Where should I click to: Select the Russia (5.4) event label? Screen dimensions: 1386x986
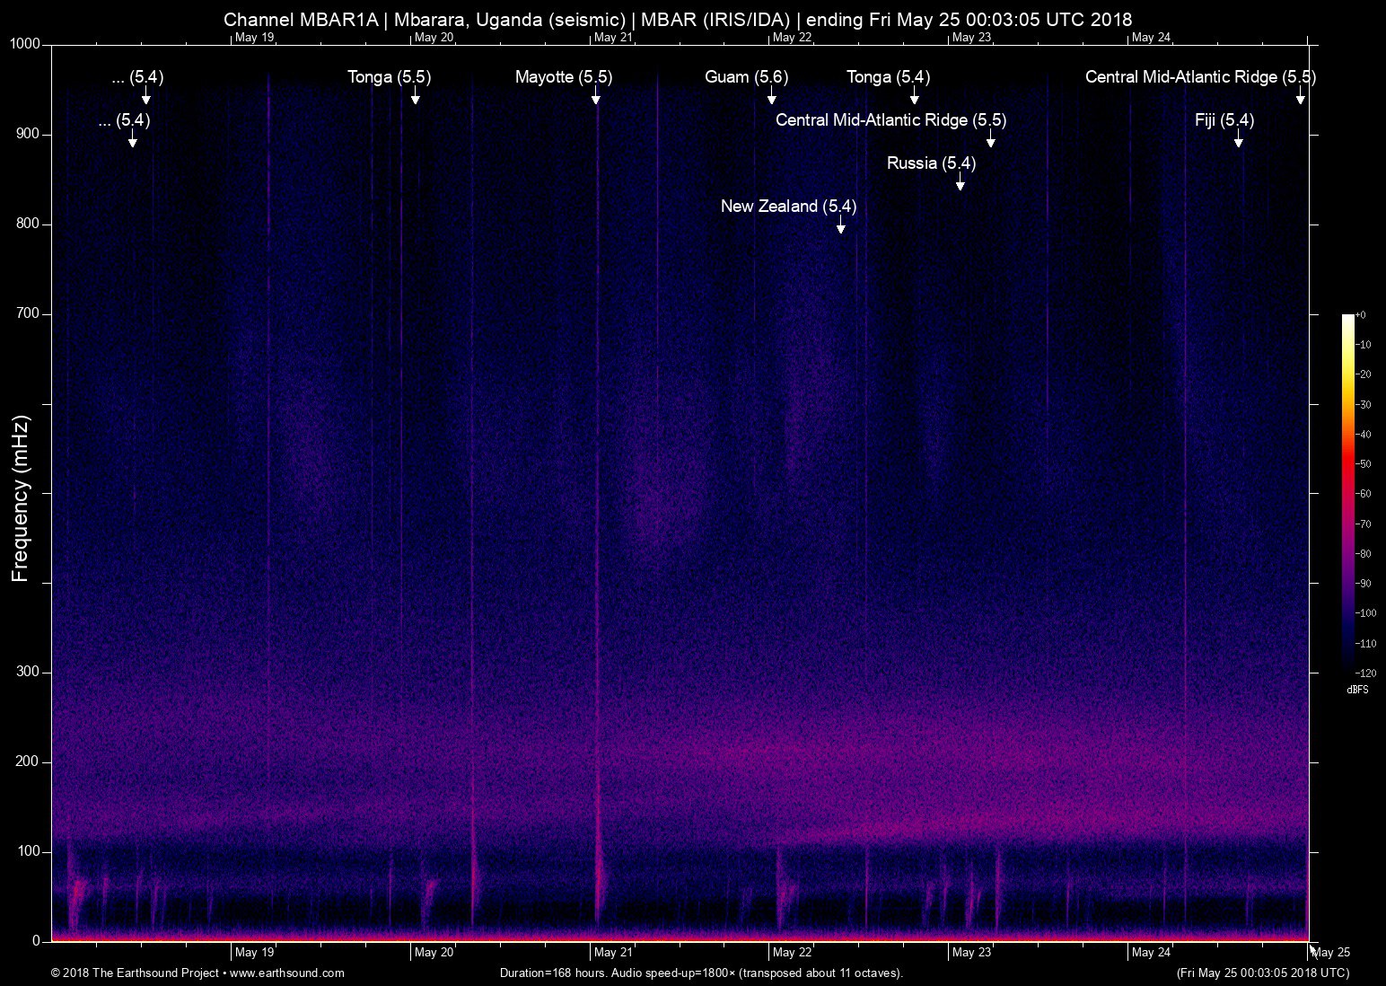pos(931,163)
